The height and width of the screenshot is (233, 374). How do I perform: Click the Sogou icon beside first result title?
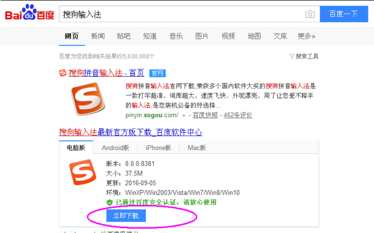pyautogui.click(x=62, y=73)
